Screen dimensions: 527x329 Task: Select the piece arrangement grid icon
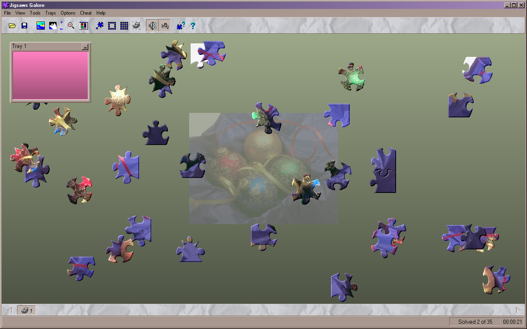[x=124, y=25]
